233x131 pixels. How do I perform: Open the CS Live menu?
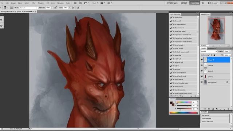pos(213,3)
